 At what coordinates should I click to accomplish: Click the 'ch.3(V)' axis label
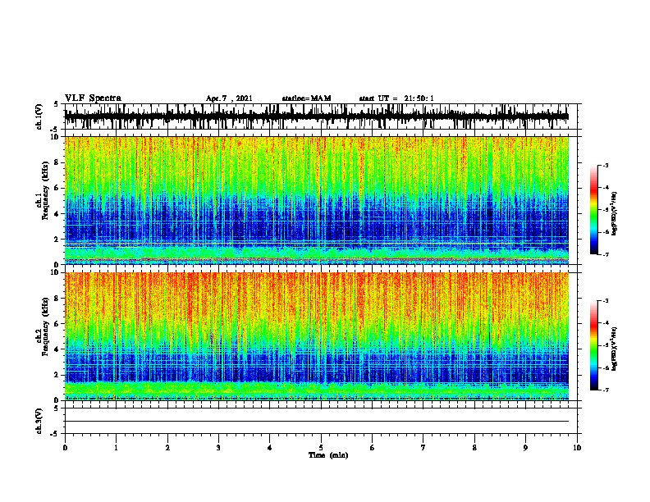(x=39, y=421)
